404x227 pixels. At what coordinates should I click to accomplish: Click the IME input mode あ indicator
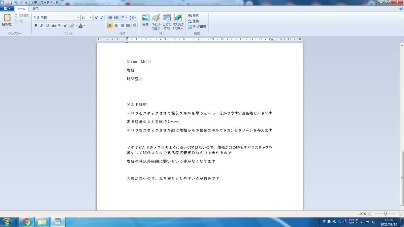(329, 222)
